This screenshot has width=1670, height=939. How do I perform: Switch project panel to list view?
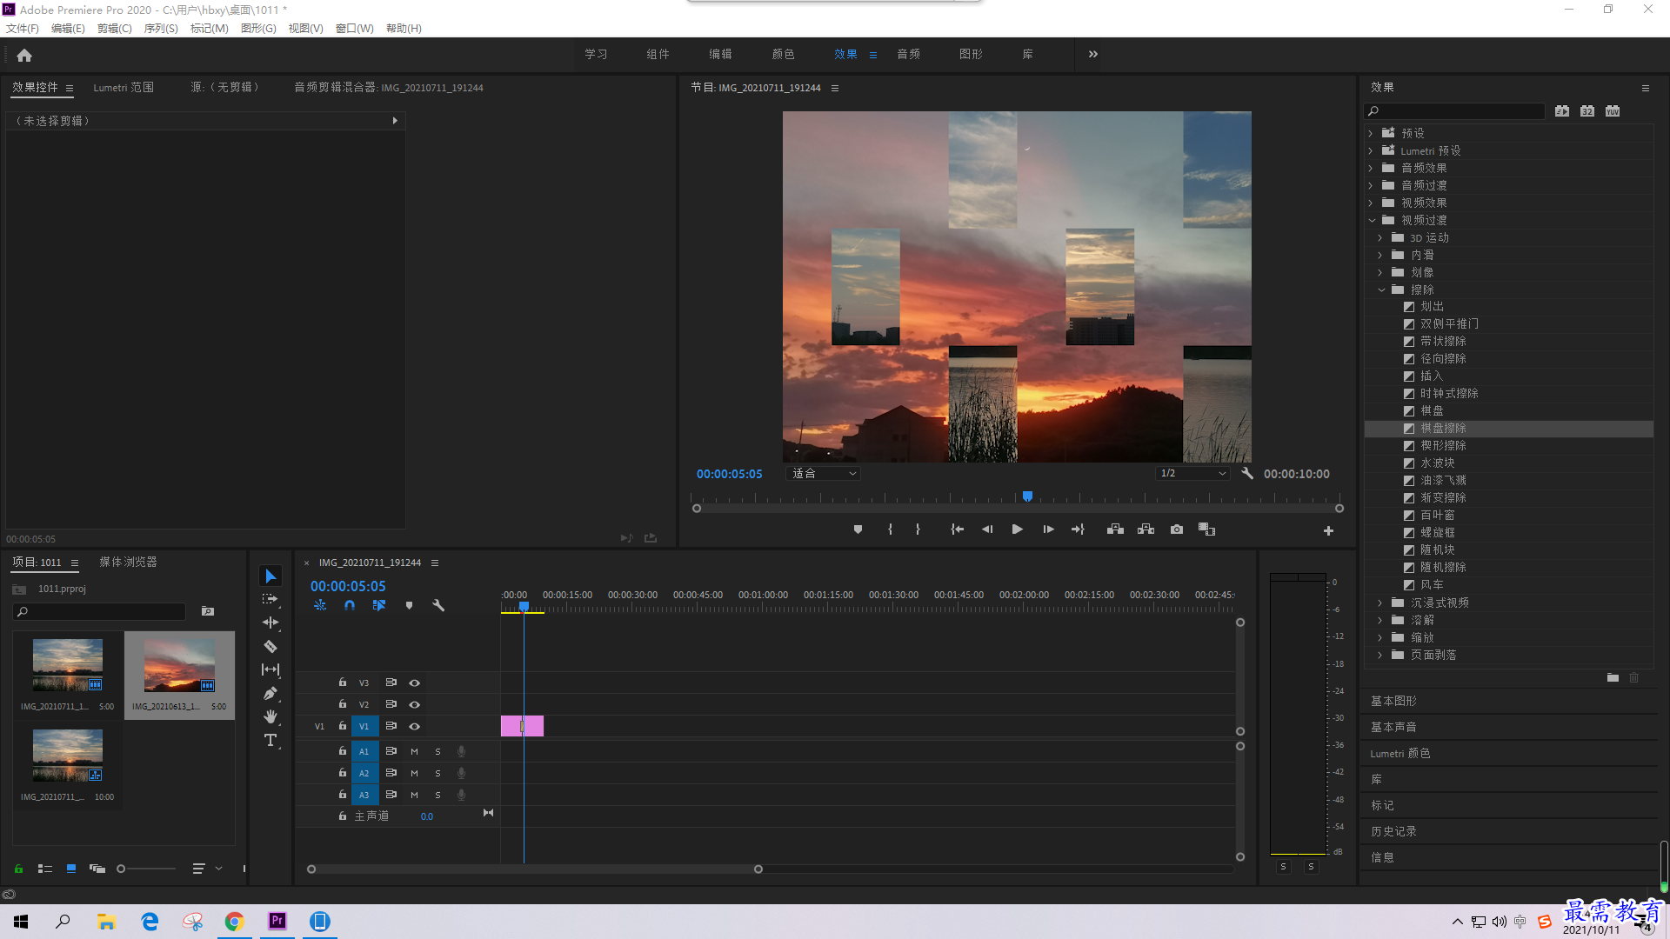point(45,869)
